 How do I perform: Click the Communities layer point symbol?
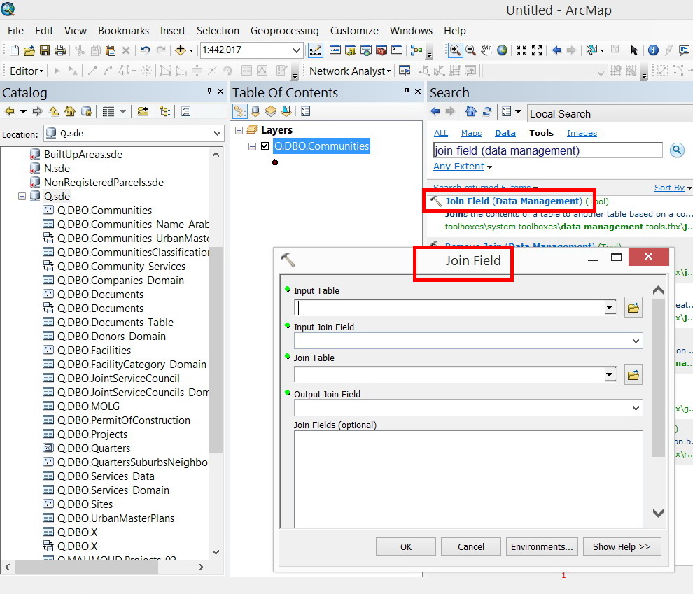pos(275,162)
